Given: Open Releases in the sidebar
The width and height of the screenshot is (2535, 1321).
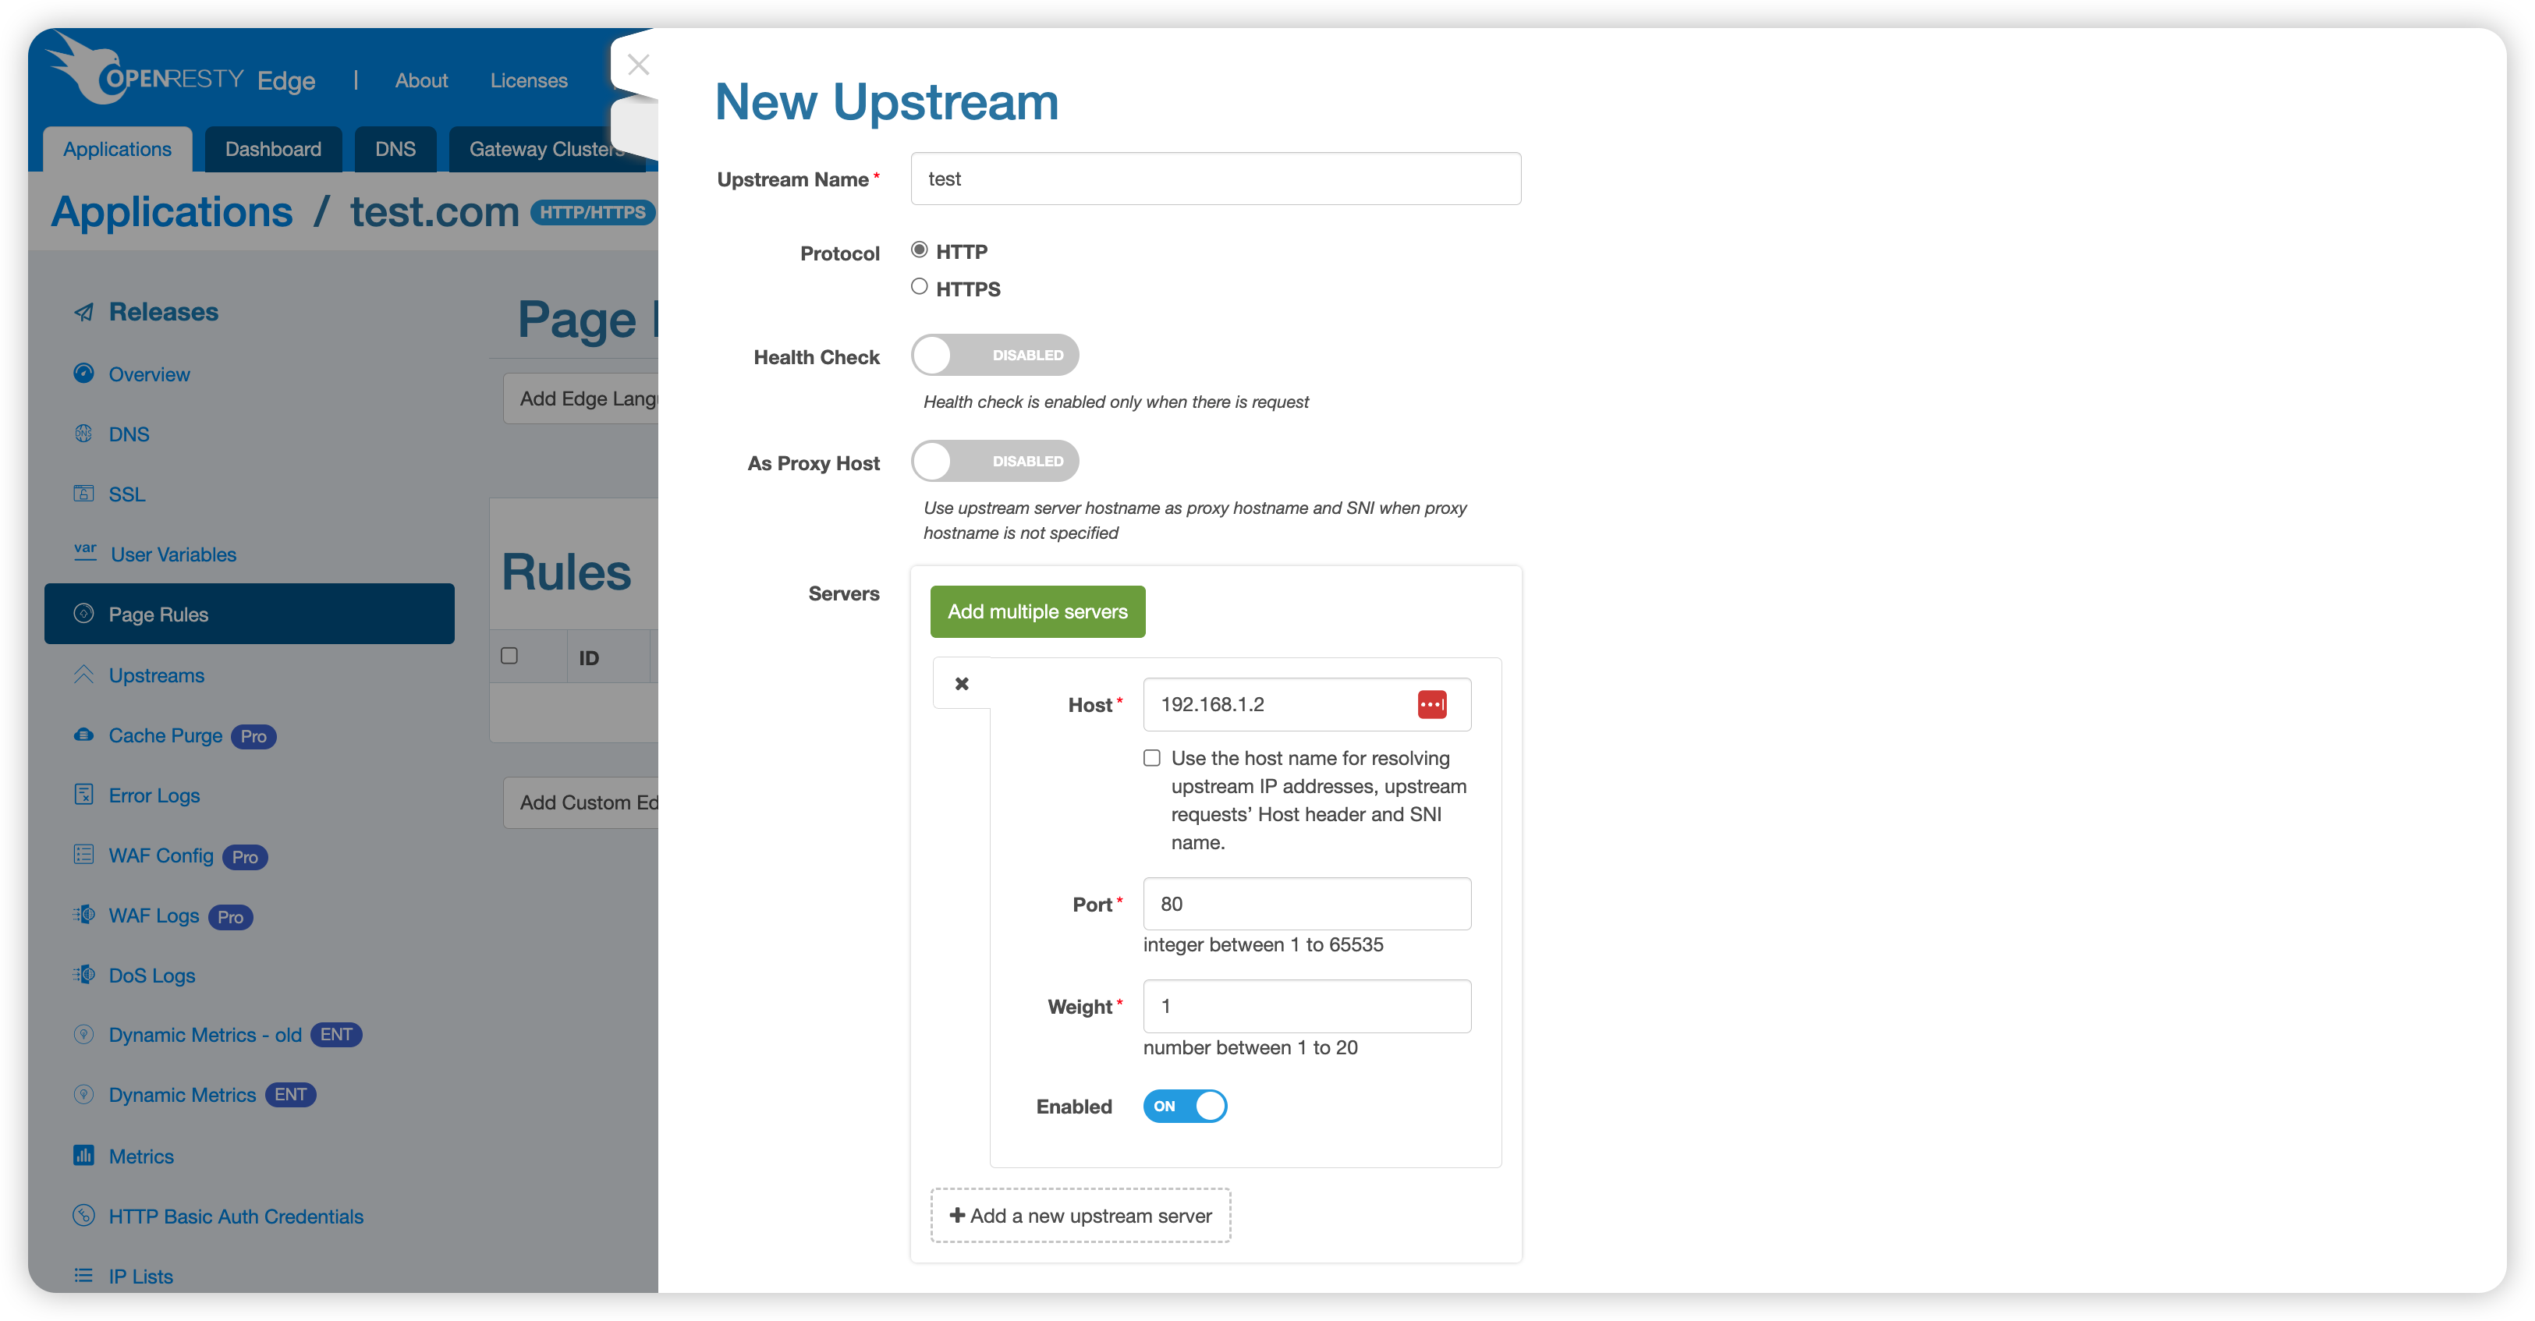Looking at the screenshot, I should [163, 313].
